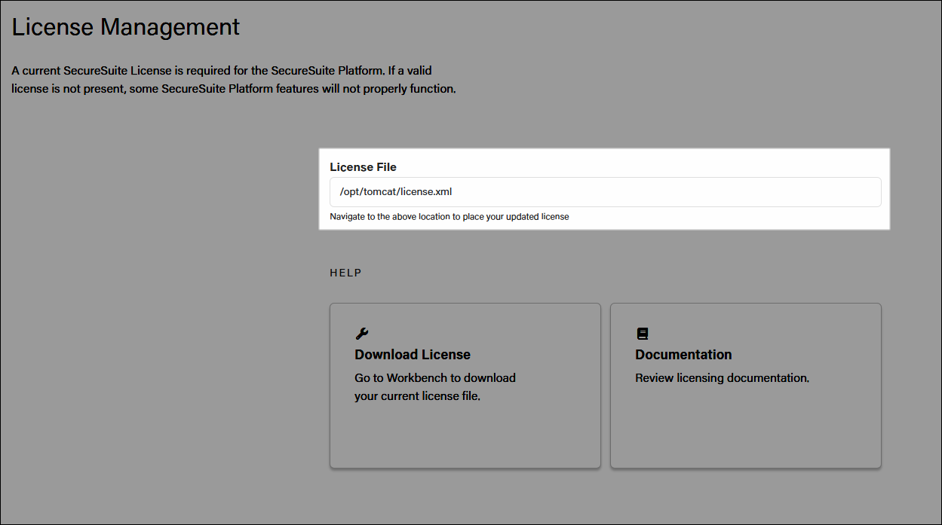Click the 'Navigate to the above location' hint text

coord(450,217)
